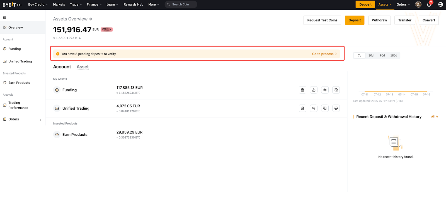Collapse the sidebar with the menu icon
Screen dimensions: 446x200
click(4, 18)
